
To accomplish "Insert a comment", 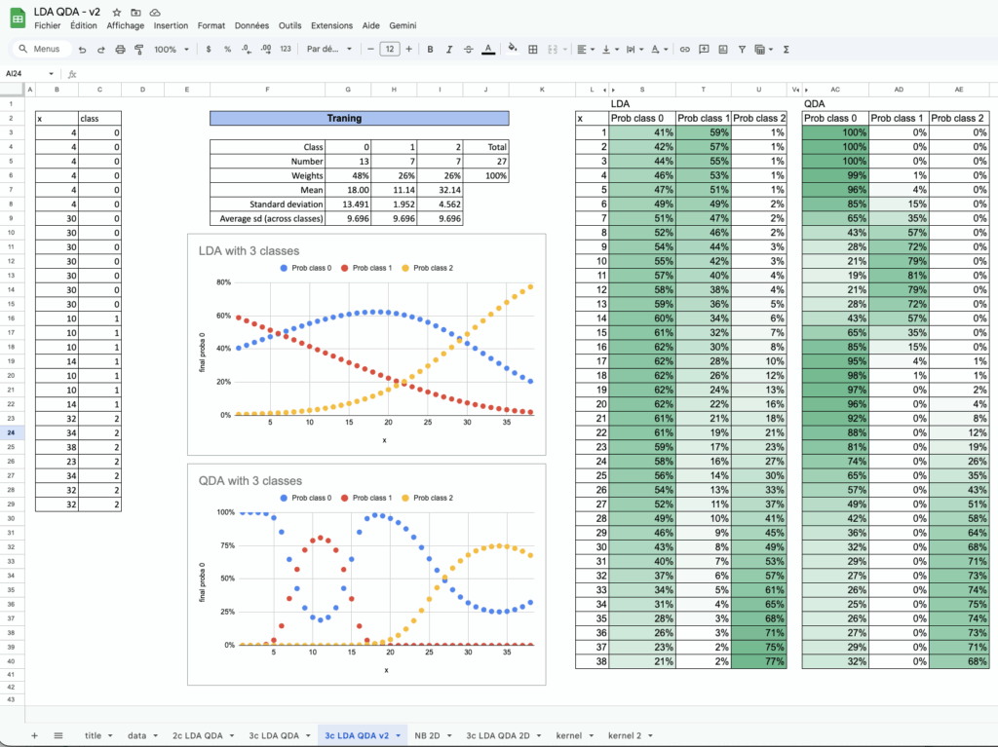I will [x=704, y=49].
